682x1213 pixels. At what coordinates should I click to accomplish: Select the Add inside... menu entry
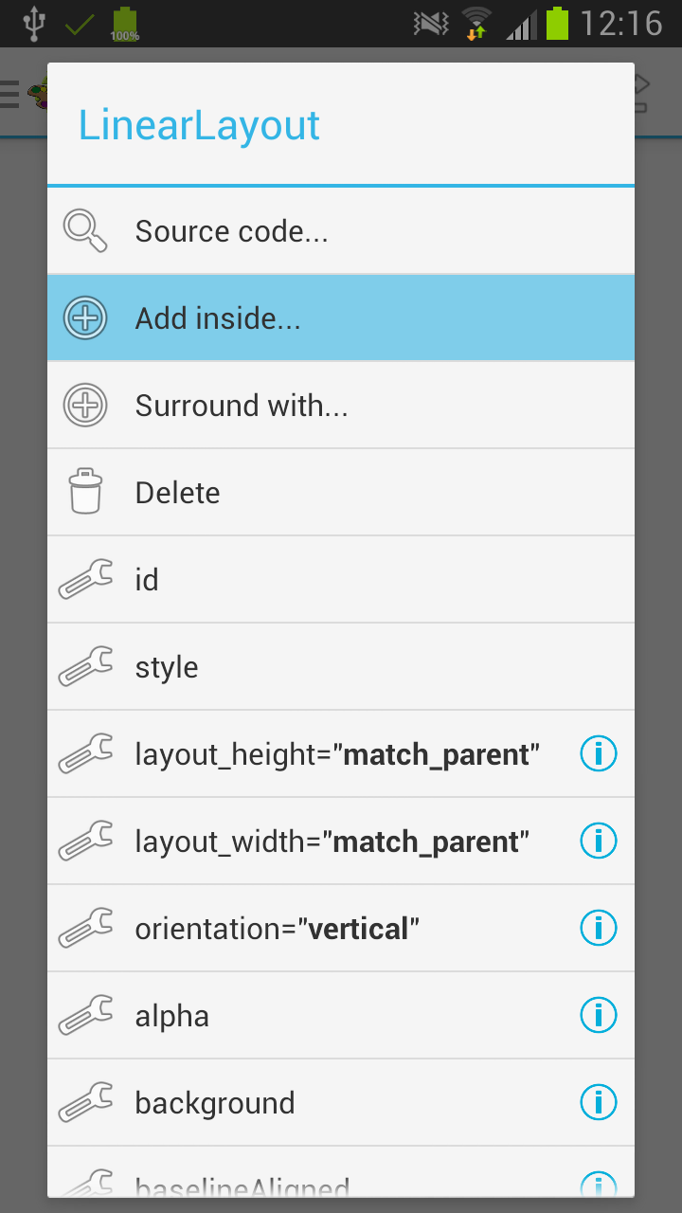click(341, 318)
